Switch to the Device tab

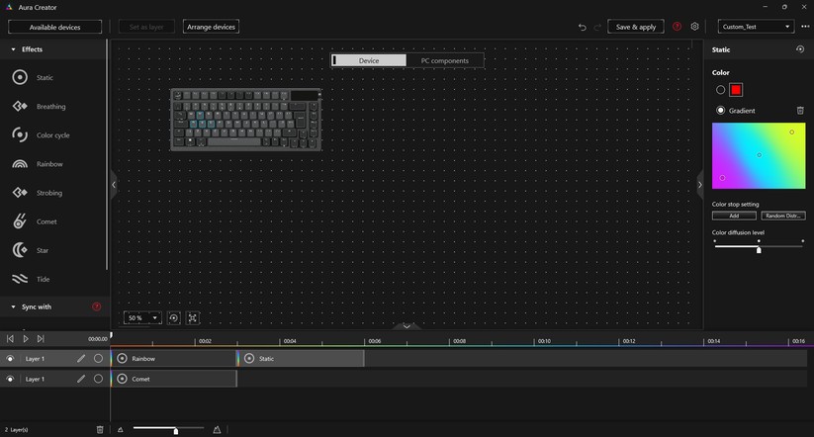point(369,60)
